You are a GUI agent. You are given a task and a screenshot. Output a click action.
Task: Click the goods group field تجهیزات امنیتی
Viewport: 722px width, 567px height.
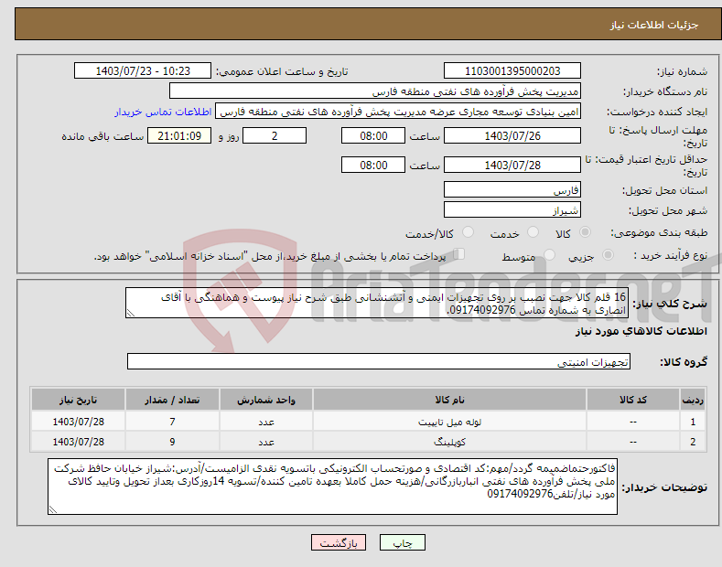(x=379, y=361)
